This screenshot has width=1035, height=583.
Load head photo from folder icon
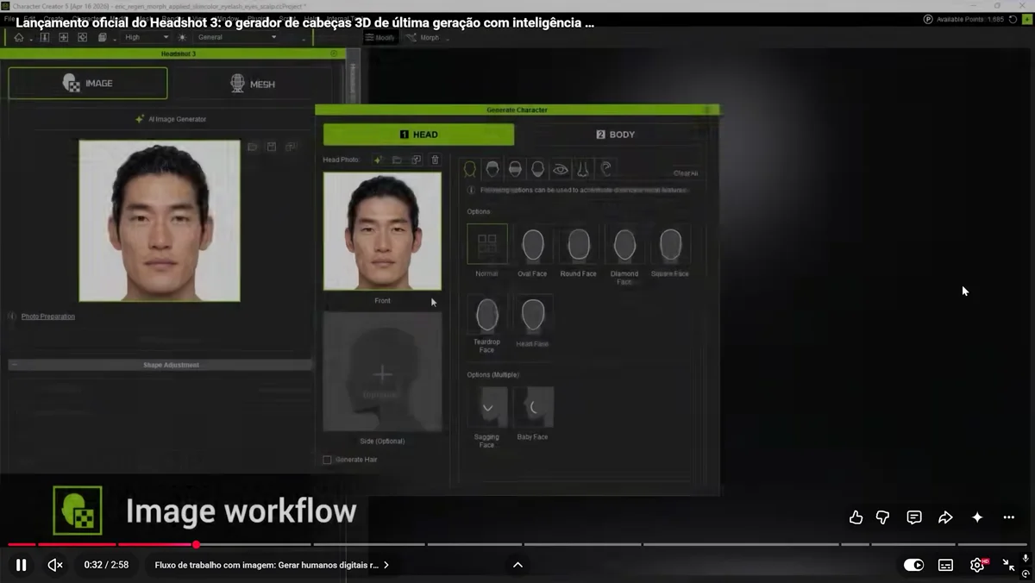click(x=397, y=160)
